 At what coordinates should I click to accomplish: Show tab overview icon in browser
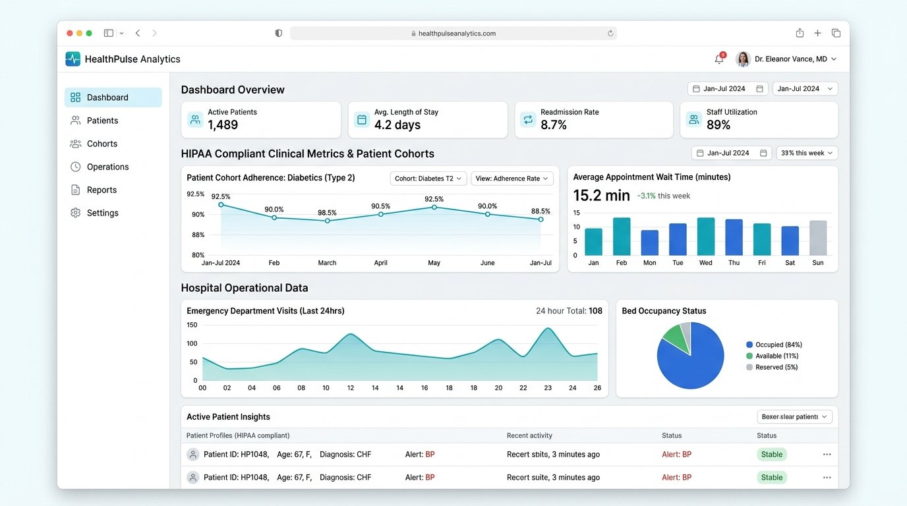[836, 33]
